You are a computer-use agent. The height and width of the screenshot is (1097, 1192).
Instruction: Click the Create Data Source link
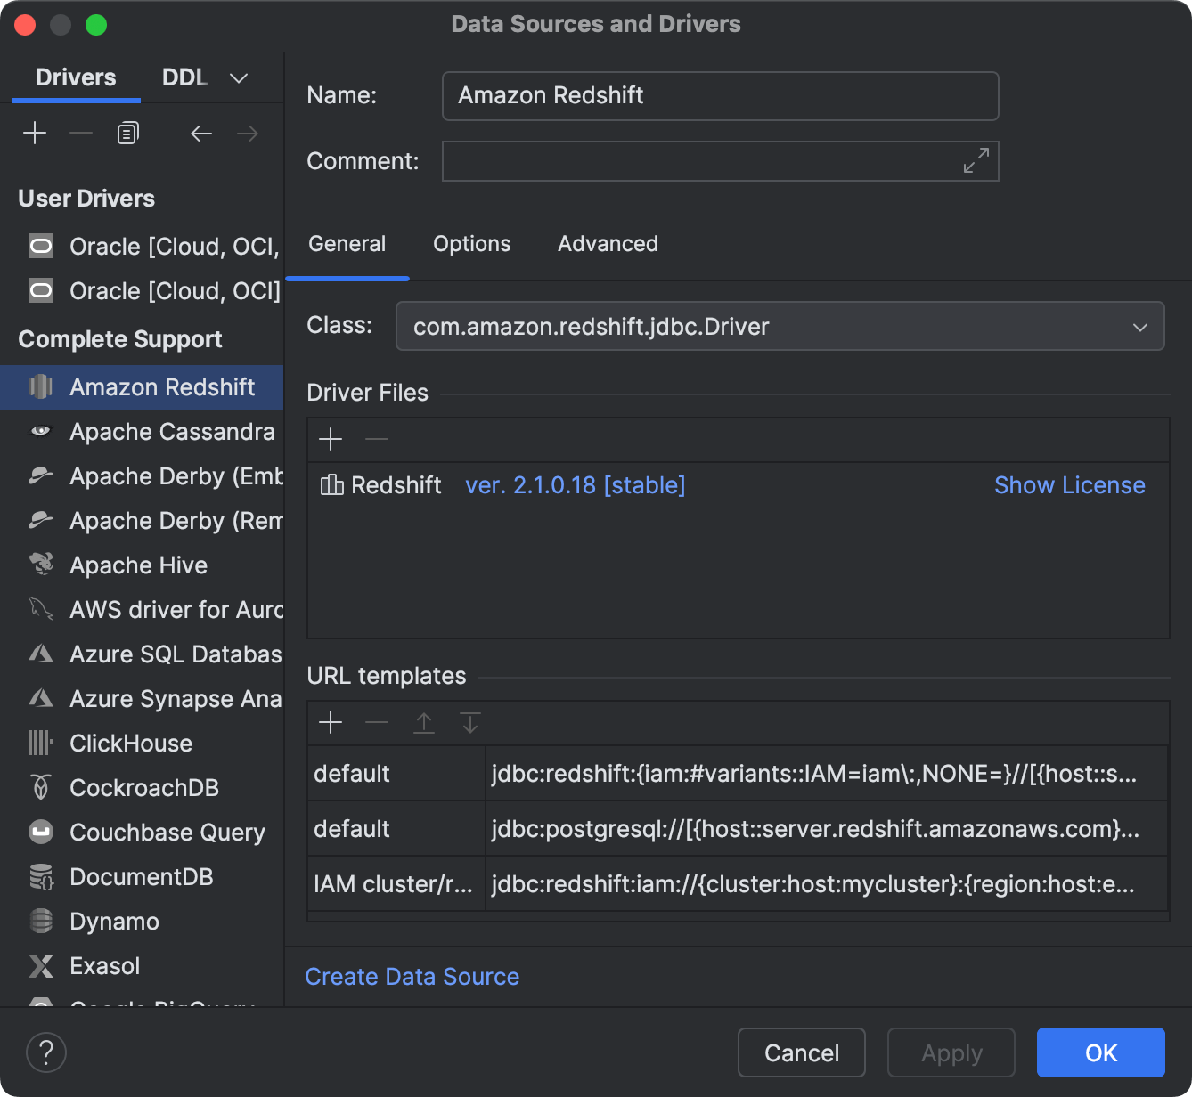412,976
